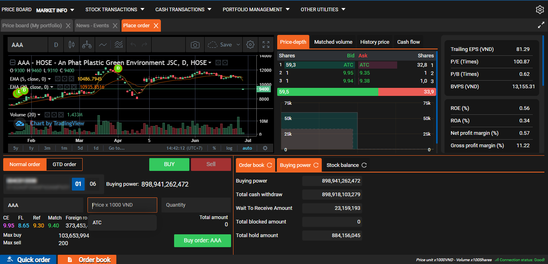548x264 pixels.
Task: Refresh the Stock balance tab
Action: coord(364,165)
